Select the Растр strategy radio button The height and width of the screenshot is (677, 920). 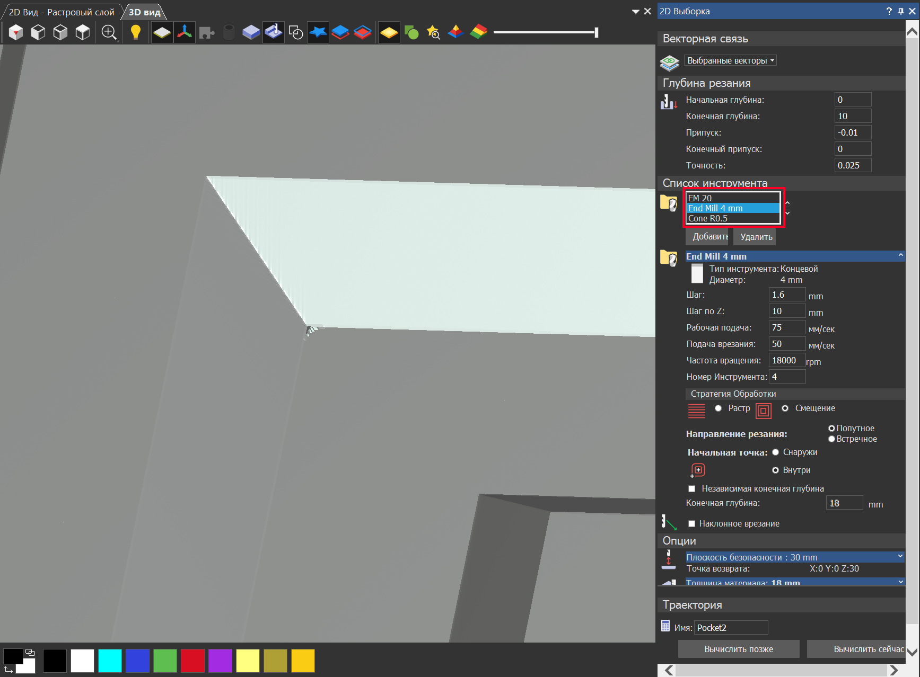(x=718, y=408)
